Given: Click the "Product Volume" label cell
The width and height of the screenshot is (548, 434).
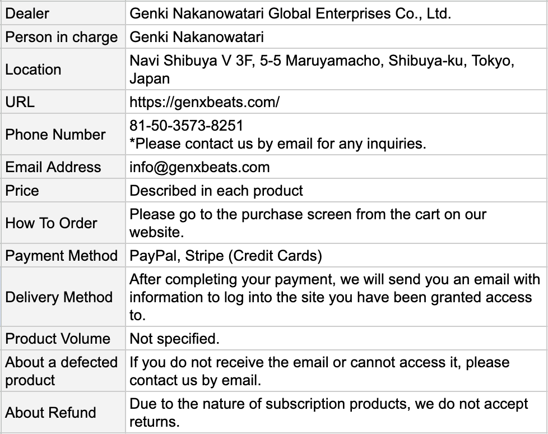Looking at the screenshot, I should tap(58, 339).
